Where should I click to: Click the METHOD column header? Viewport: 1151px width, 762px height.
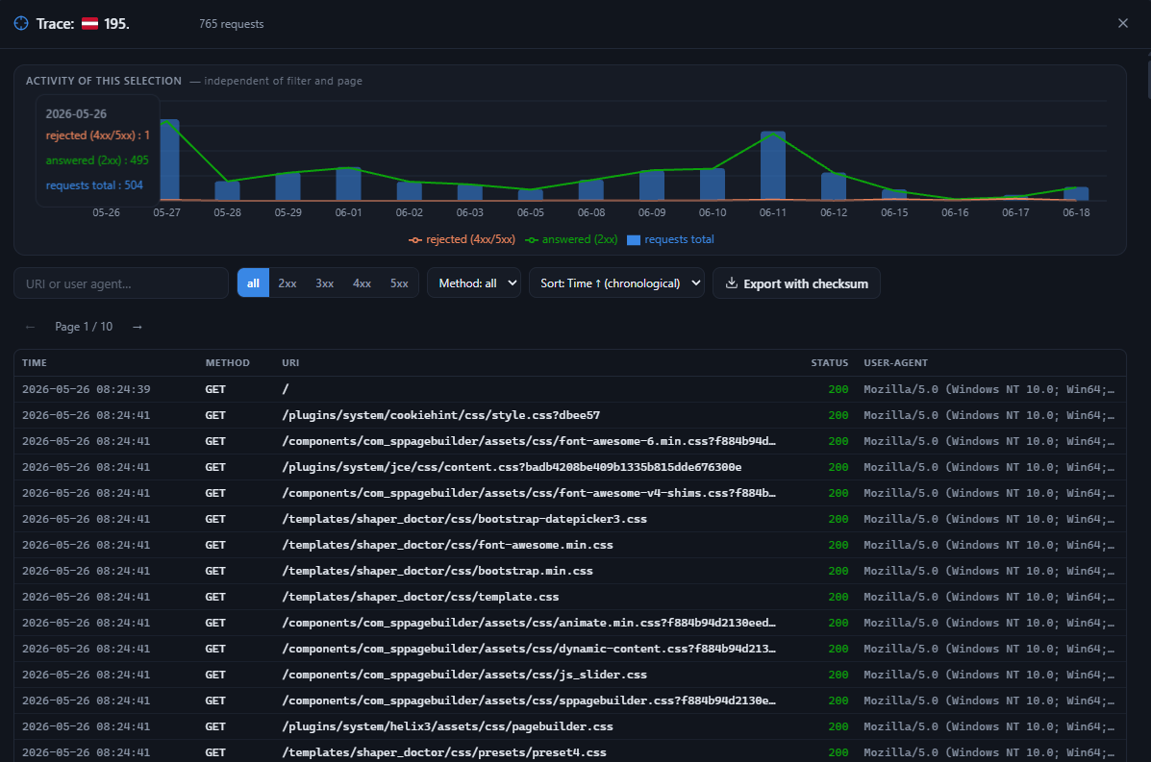tap(228, 363)
